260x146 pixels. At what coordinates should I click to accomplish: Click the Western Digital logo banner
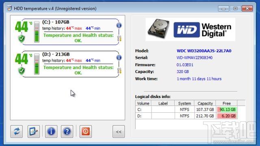click(190, 30)
